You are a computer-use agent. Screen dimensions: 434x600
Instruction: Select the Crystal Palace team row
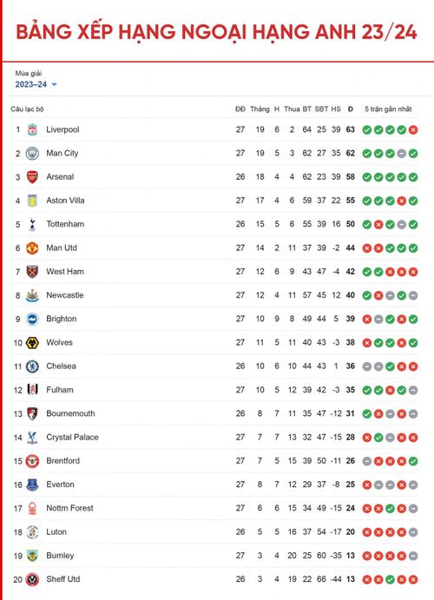(x=215, y=438)
